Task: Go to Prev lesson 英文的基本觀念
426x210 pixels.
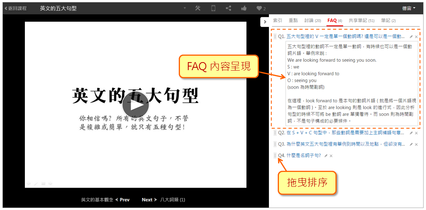Action: [x=122, y=200]
